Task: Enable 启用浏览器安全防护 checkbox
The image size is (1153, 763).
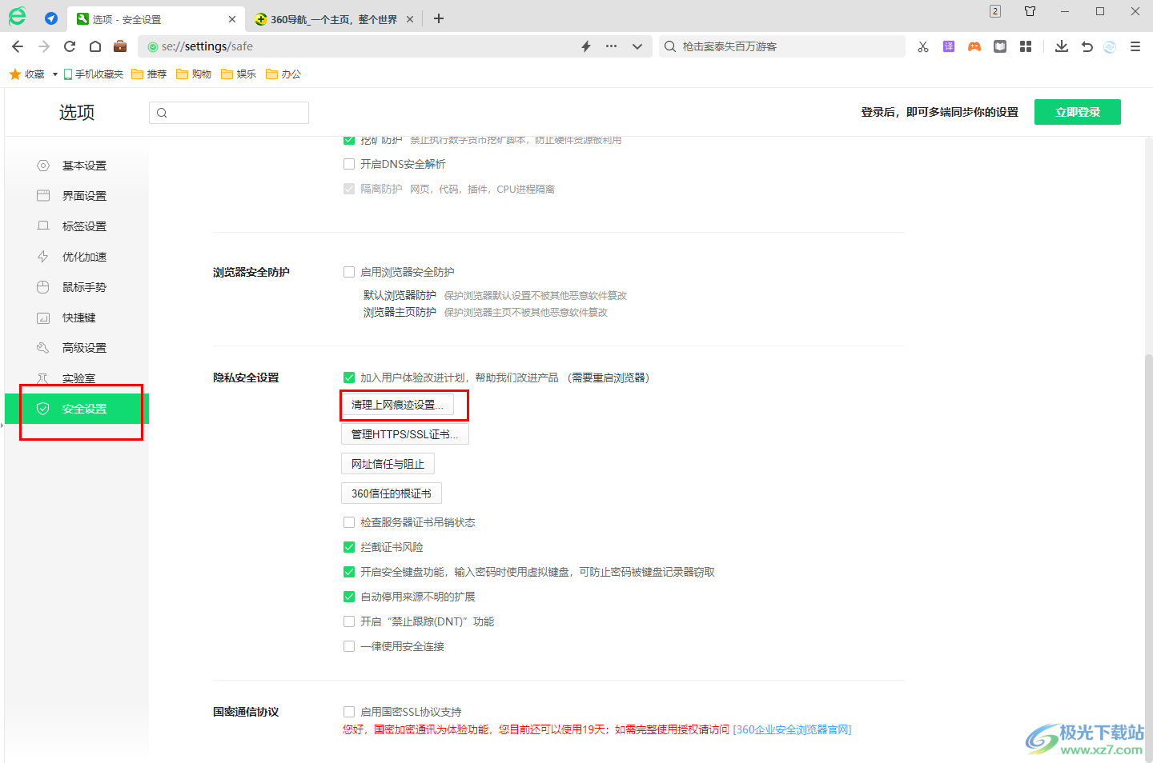Action: tap(349, 272)
